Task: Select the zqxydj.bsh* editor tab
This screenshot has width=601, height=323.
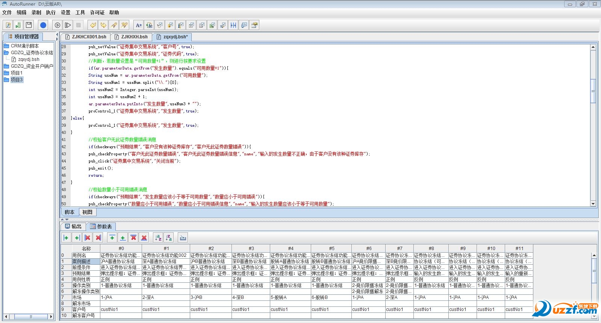Action: tap(173, 37)
